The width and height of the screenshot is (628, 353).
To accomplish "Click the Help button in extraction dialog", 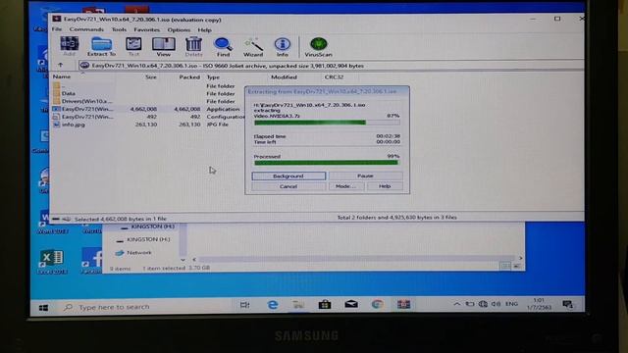I will pos(385,186).
